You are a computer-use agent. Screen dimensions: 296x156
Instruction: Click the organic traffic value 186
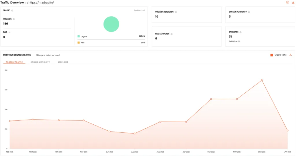[x=5, y=24]
